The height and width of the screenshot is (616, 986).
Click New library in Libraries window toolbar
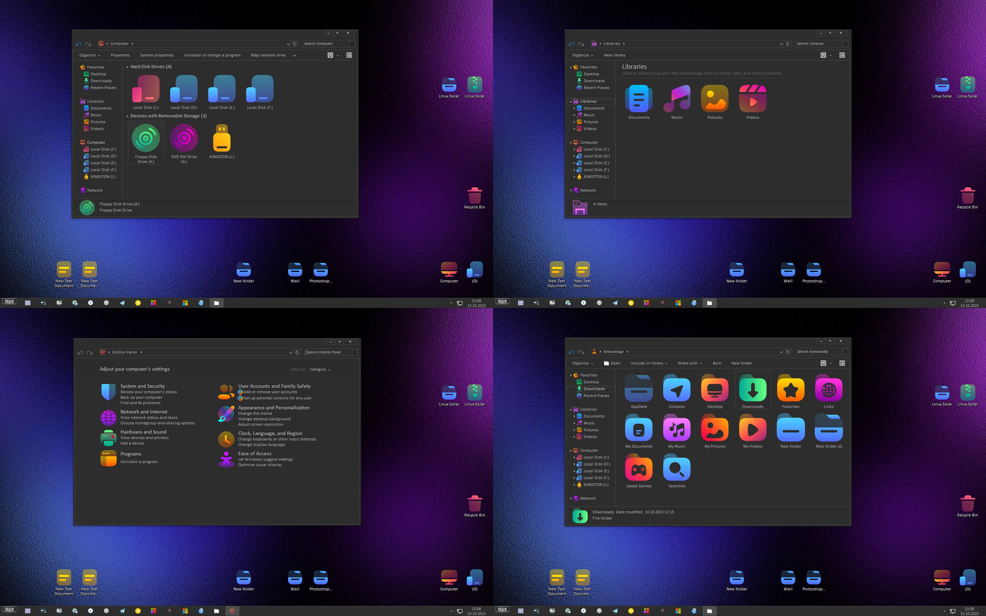click(614, 55)
